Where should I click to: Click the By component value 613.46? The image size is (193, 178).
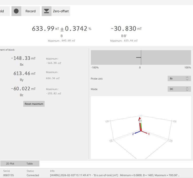click(x=22, y=74)
